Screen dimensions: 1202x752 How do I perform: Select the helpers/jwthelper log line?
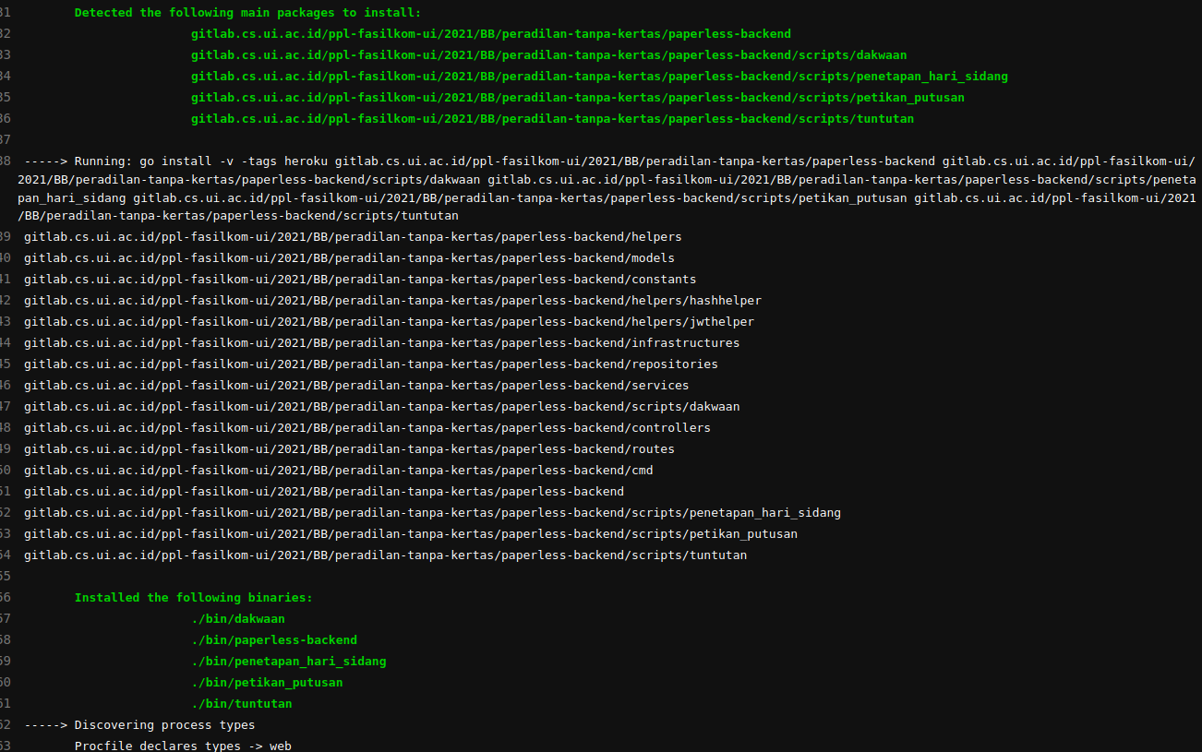tap(389, 322)
